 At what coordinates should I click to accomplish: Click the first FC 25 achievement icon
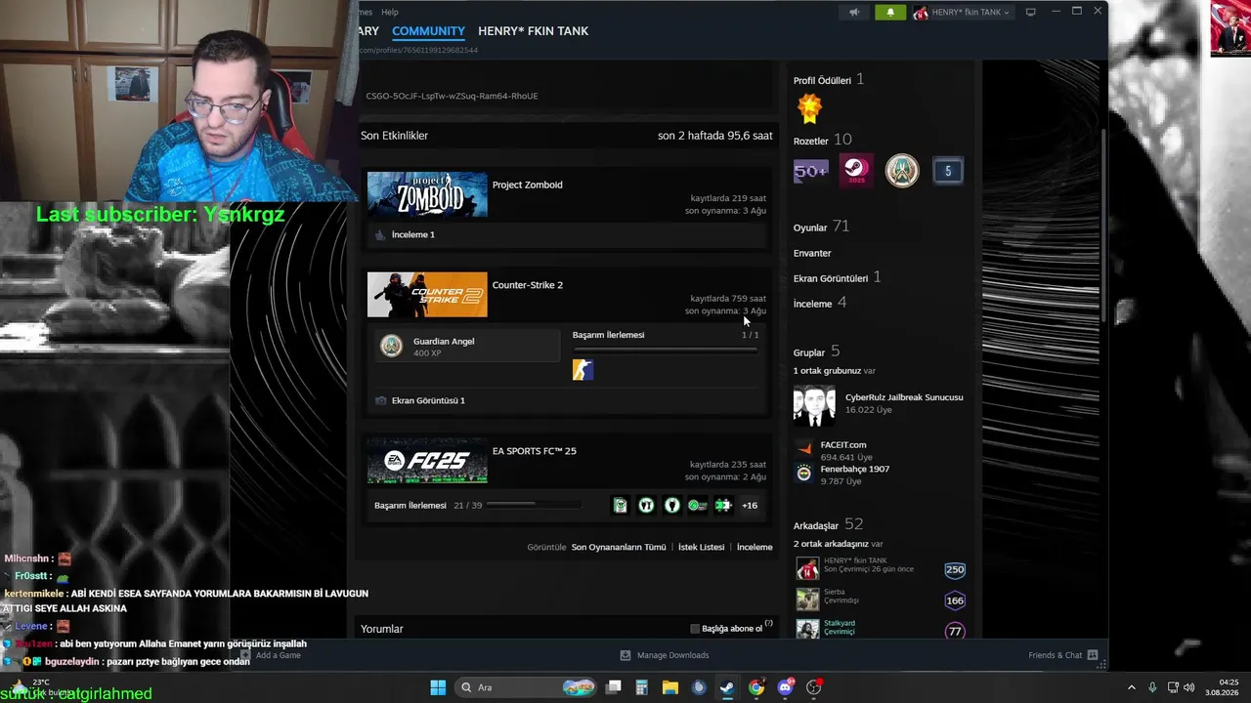[x=621, y=505]
